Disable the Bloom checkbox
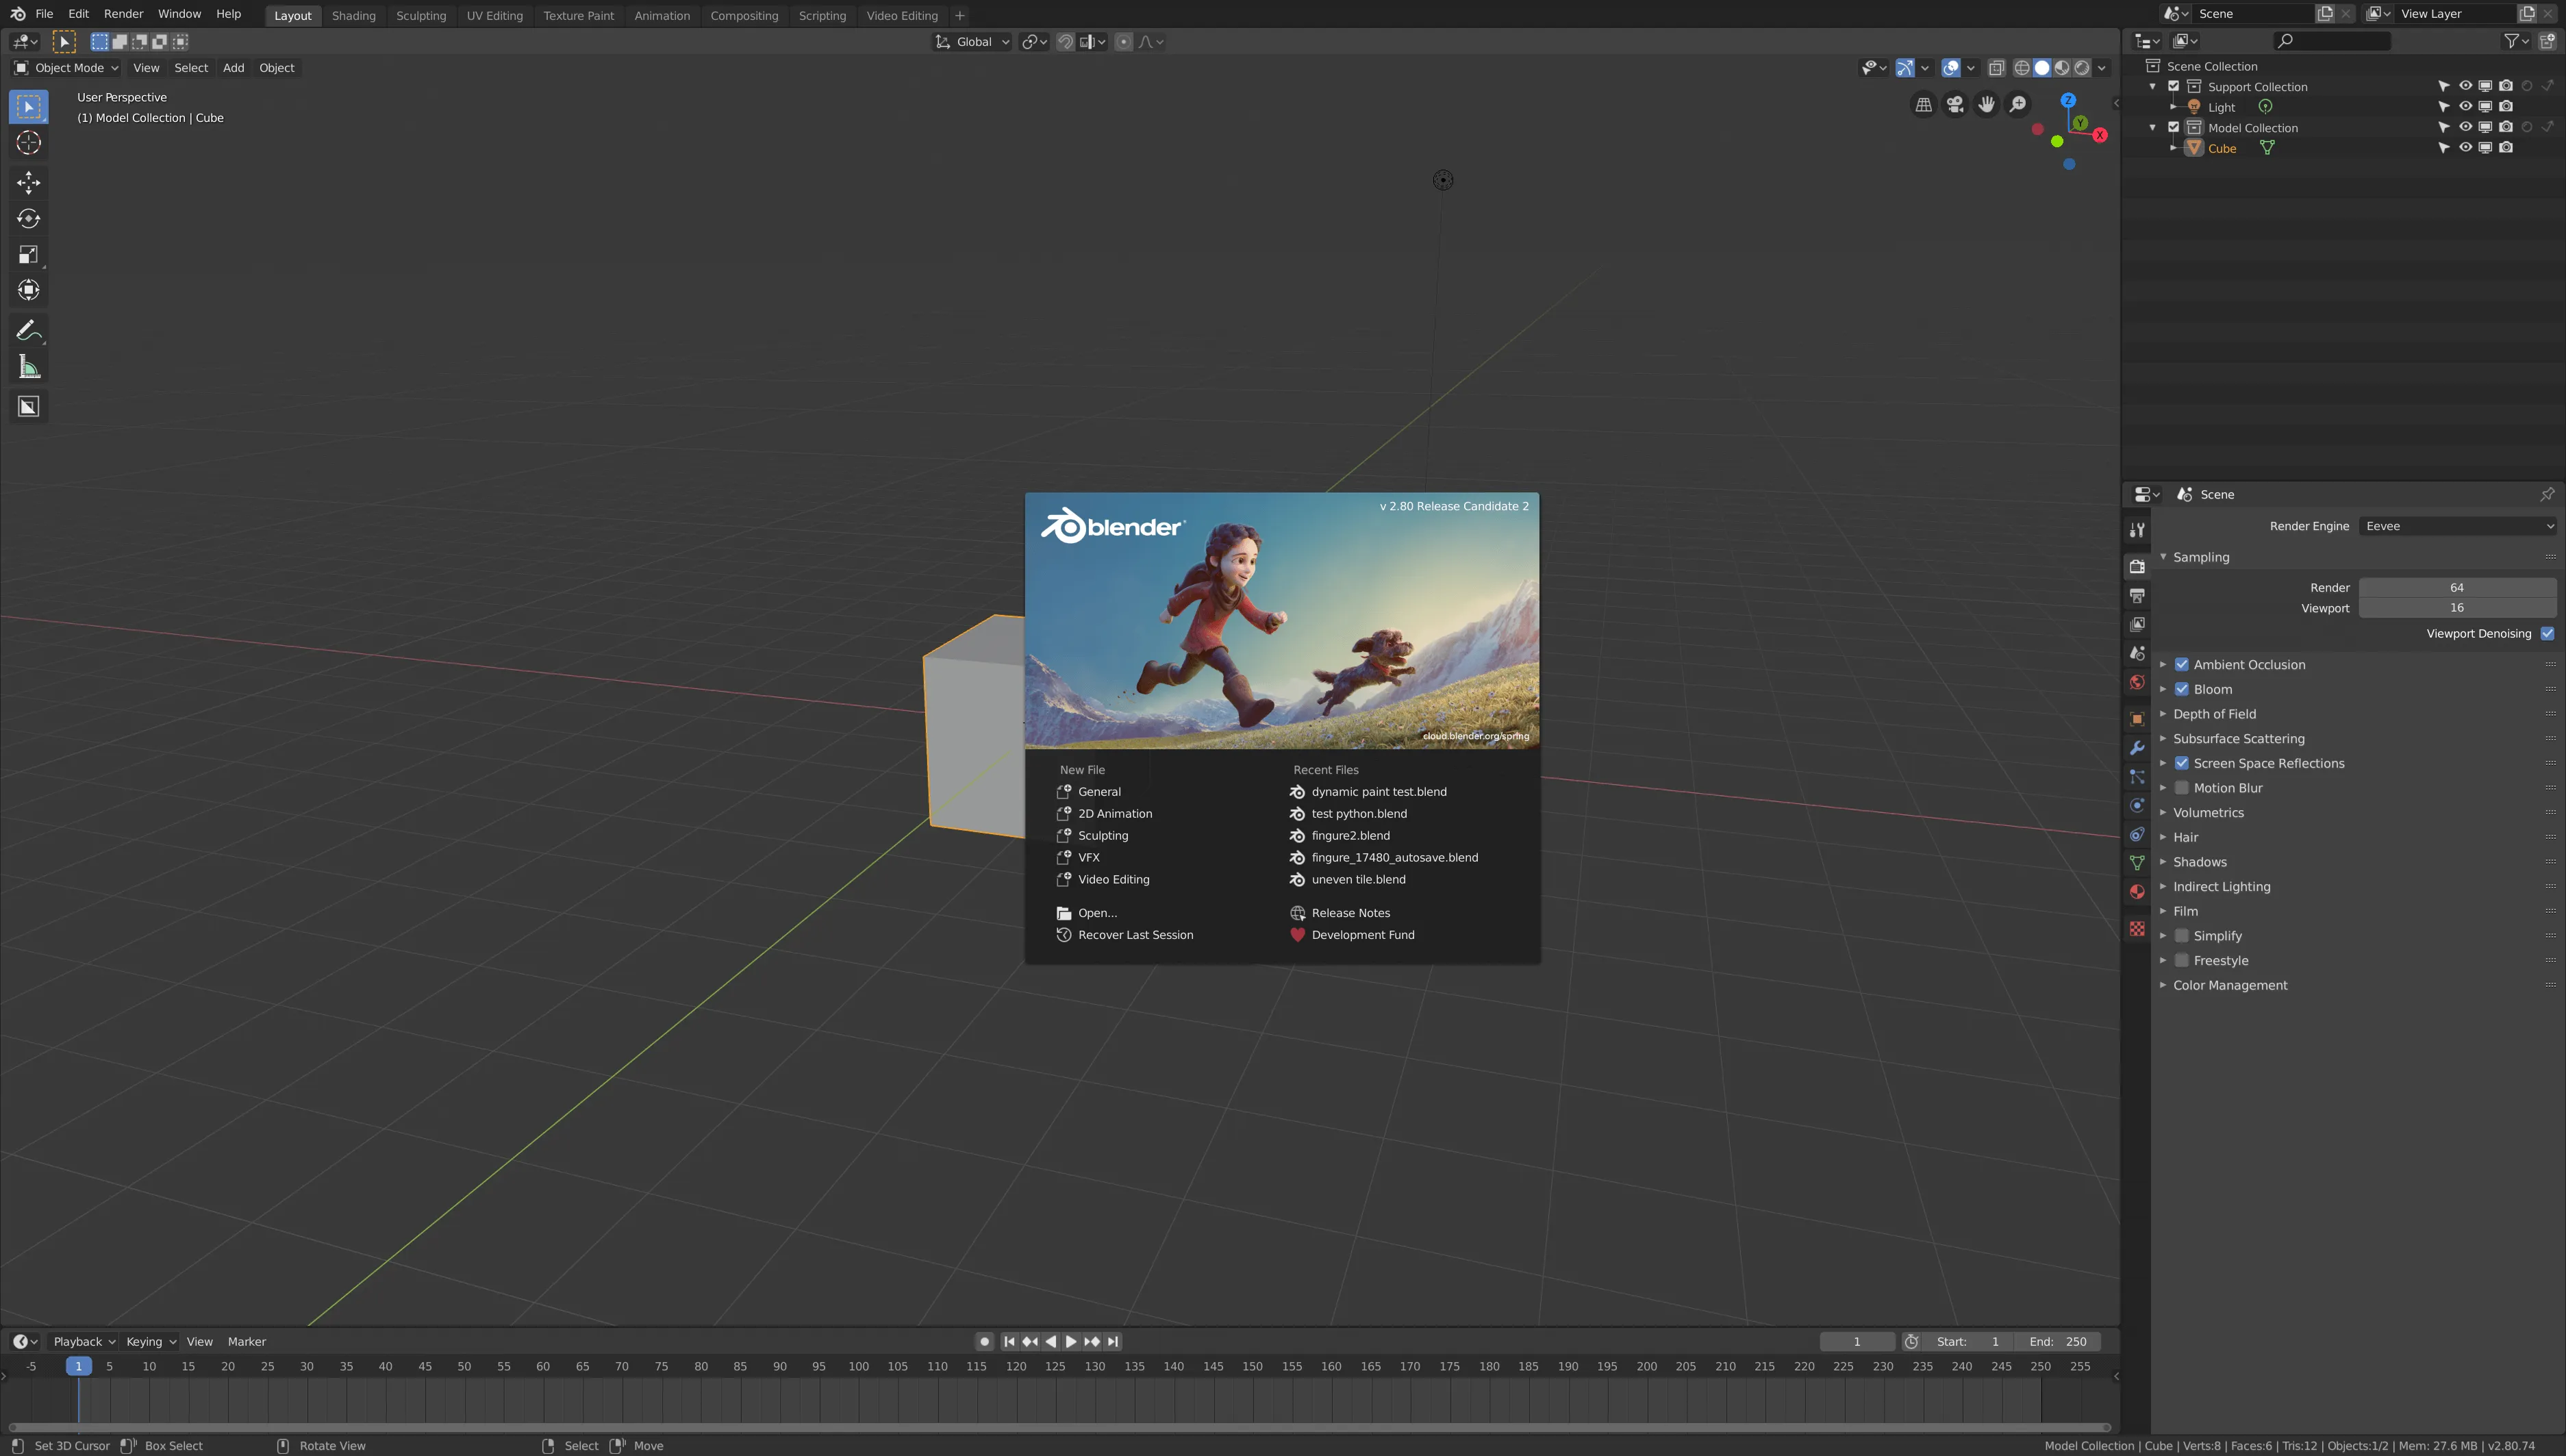The width and height of the screenshot is (2566, 1456). click(x=2181, y=689)
